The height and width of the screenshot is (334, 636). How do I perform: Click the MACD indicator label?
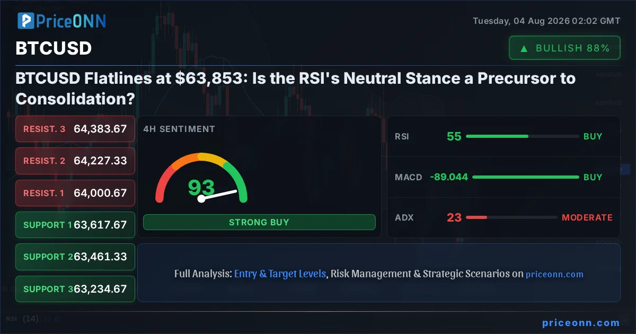409,177
